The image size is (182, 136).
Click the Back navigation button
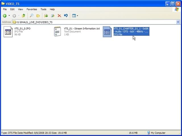pyautogui.click(x=5, y=16)
